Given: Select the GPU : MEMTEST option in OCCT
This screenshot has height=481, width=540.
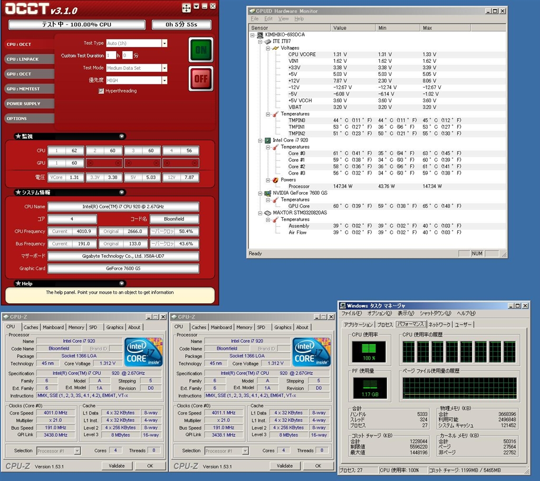Looking at the screenshot, I should pyautogui.click(x=30, y=89).
